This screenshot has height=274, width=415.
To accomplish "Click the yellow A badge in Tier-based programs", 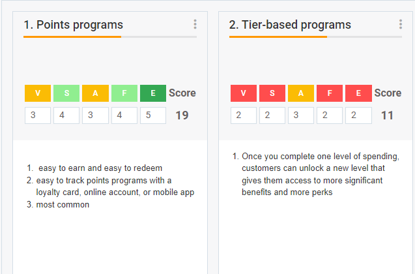I will pyautogui.click(x=301, y=93).
